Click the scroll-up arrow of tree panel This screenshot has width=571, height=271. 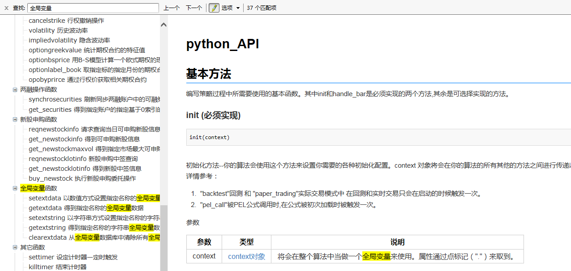[164, 24]
